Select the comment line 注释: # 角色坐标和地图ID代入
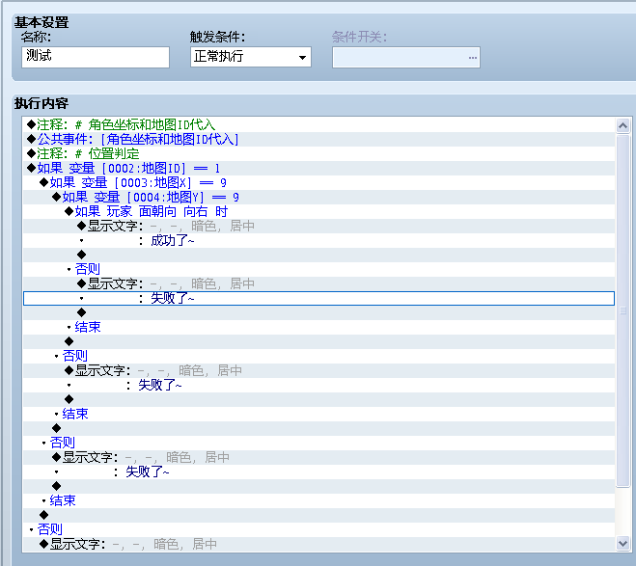The width and height of the screenshot is (636, 566). [318, 124]
